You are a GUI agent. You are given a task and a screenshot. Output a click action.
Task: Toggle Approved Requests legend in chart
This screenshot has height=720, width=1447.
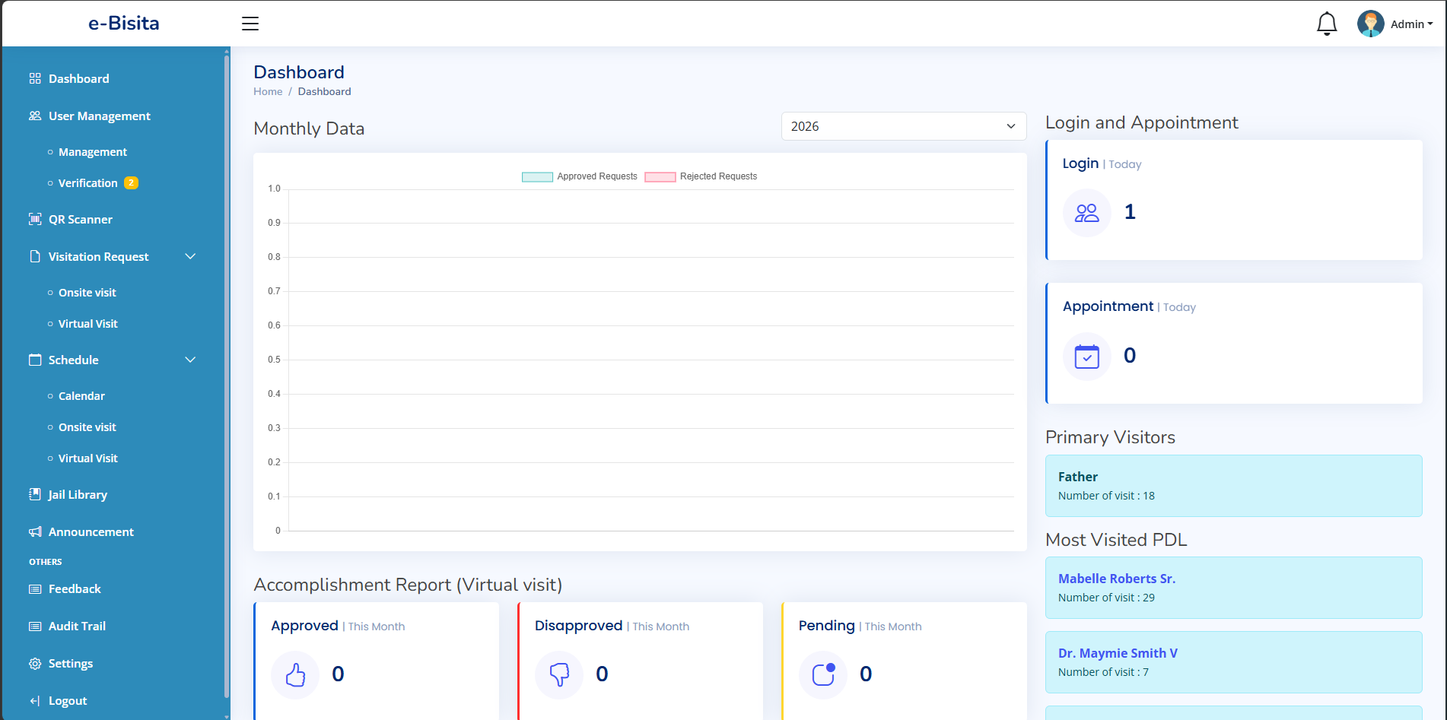point(579,176)
